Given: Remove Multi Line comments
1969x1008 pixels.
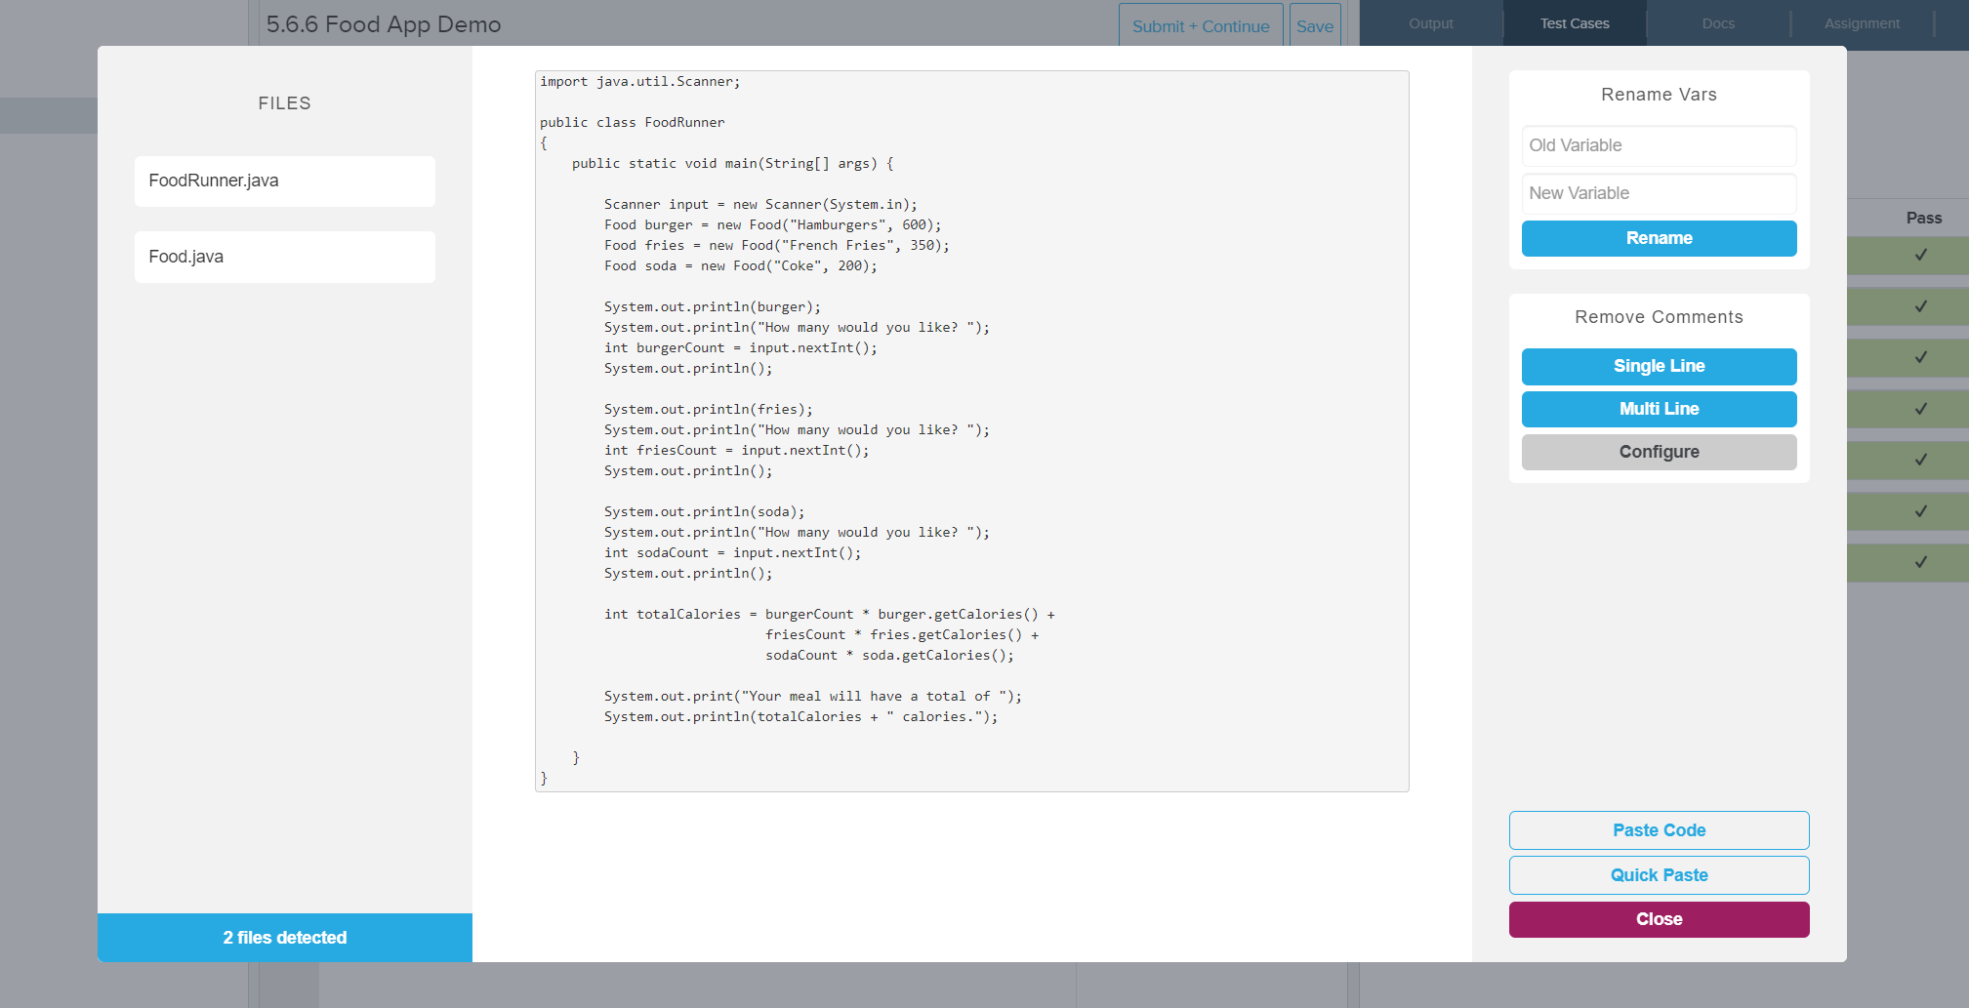Looking at the screenshot, I should [1658, 409].
